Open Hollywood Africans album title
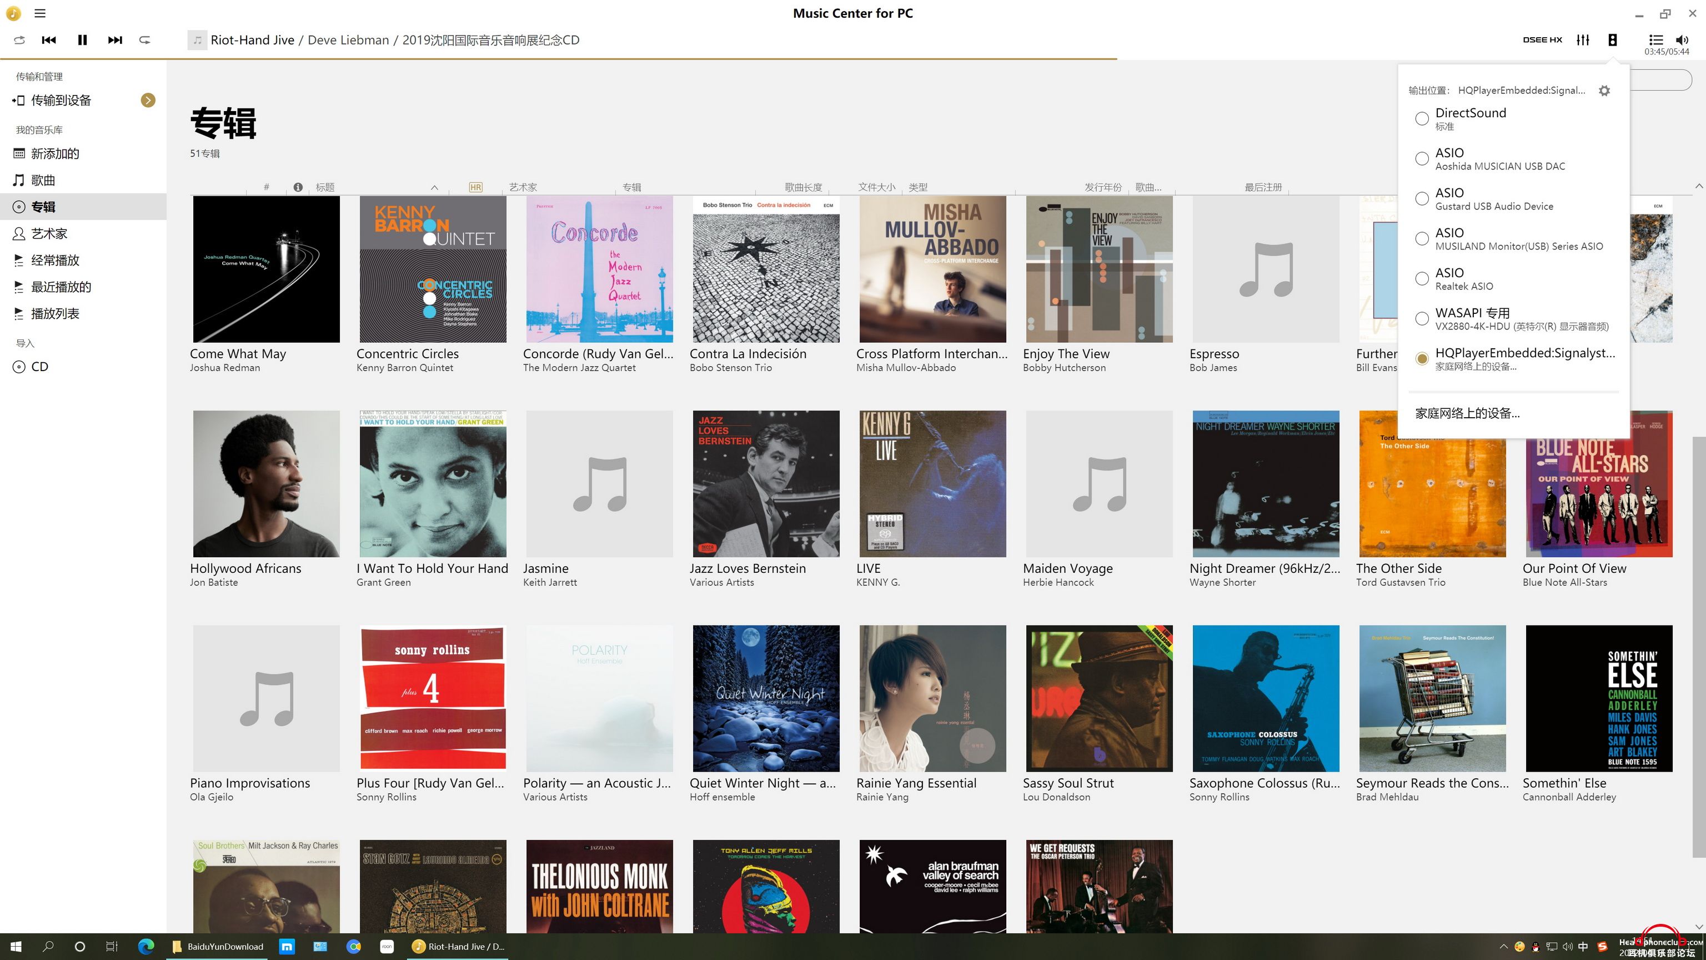This screenshot has height=960, width=1706. point(245,568)
